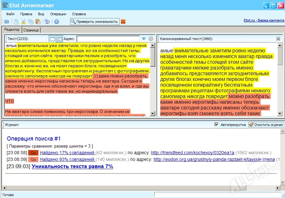Open the Операции menu
Screen dimensions: 285x198
click(x=58, y=14)
